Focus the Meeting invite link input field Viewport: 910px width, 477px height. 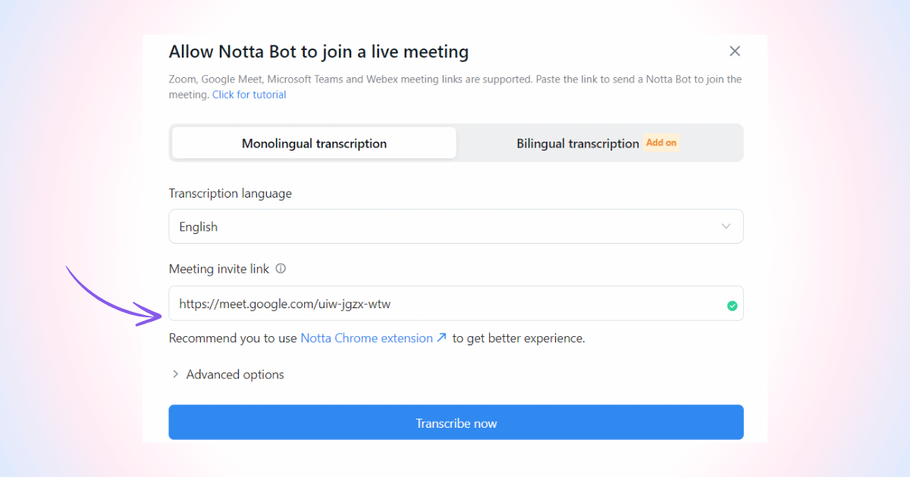(x=456, y=304)
